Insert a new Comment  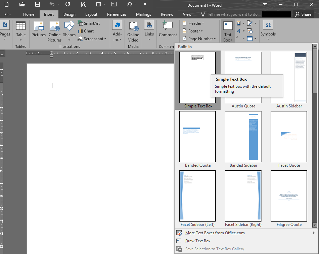pos(168,29)
